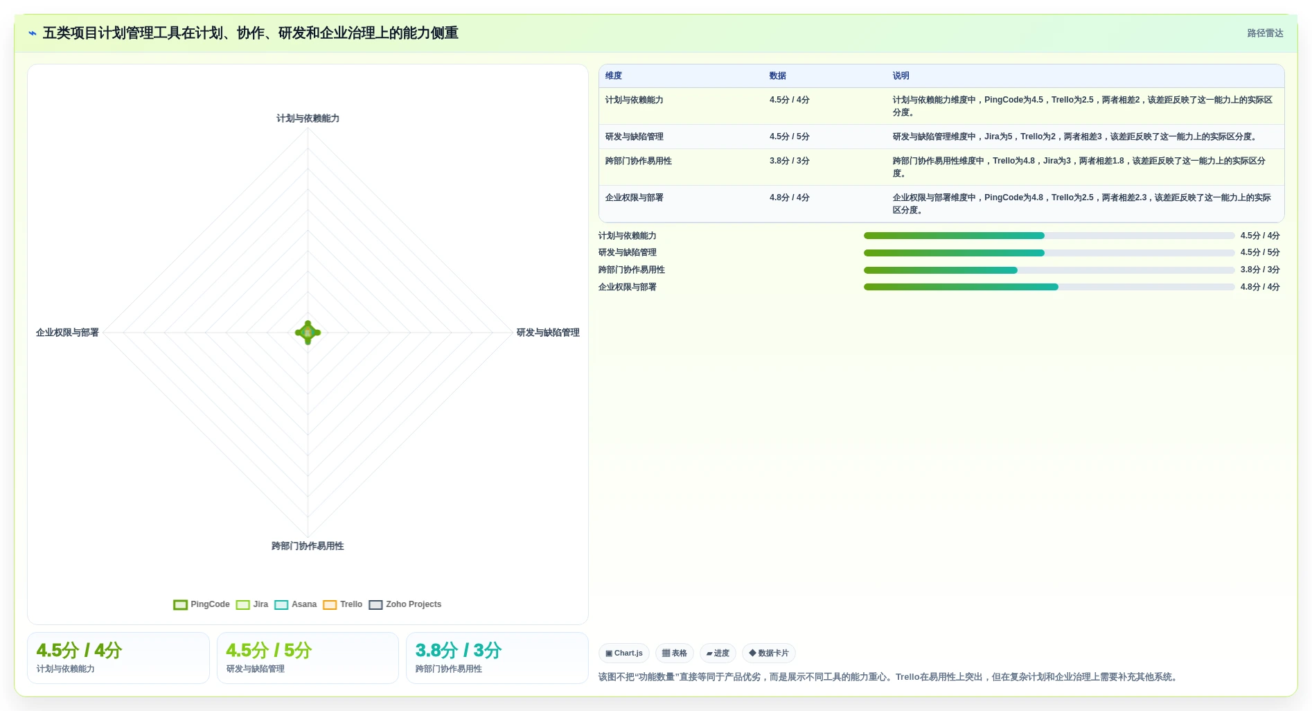This screenshot has width=1312, height=711.
Task: Click the 进度 tag chip
Action: coord(718,653)
